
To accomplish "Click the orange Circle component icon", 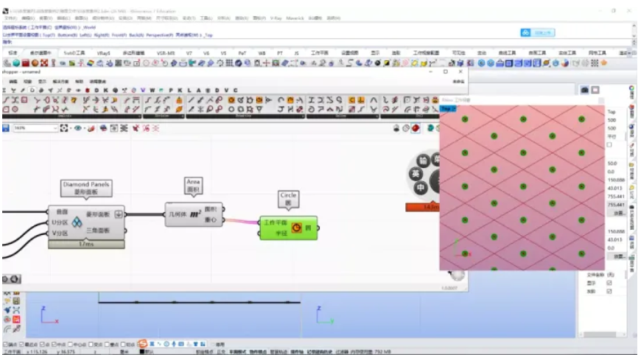I will tap(297, 228).
